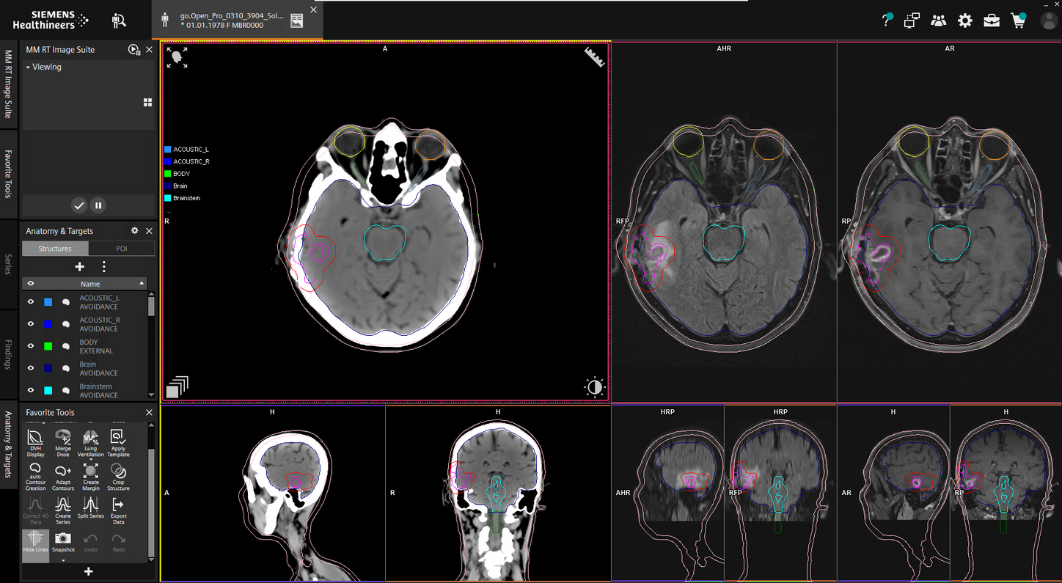This screenshot has height=583, width=1062.
Task: Hide the ACOUSTIC_L AVOIDANCE structure
Action: point(30,301)
